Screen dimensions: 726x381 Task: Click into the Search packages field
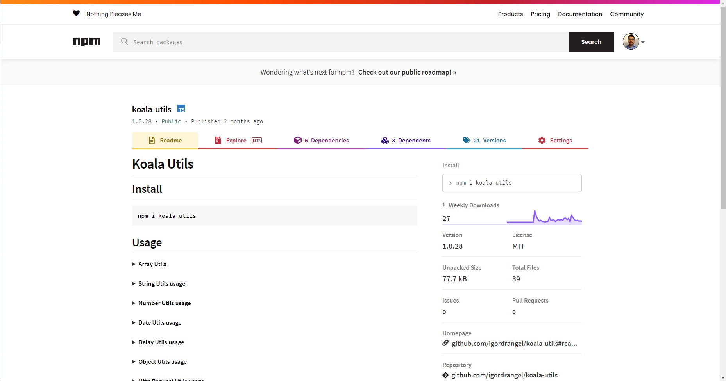341,42
